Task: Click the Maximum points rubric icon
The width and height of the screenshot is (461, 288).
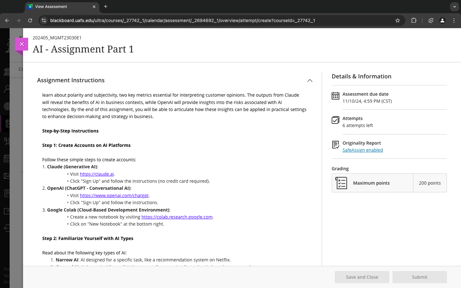Action: [x=341, y=183]
